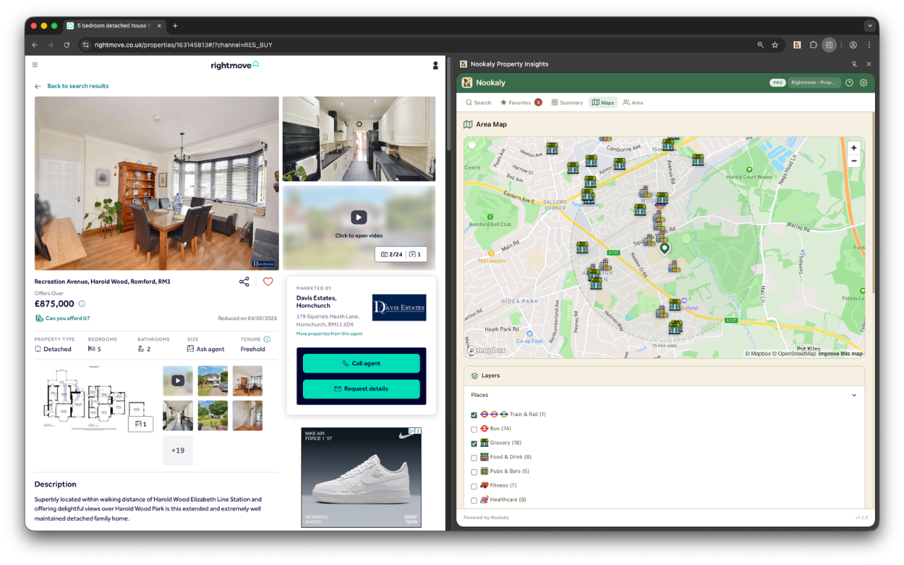Play the property video
This screenshot has height=565, width=904.
tap(359, 218)
